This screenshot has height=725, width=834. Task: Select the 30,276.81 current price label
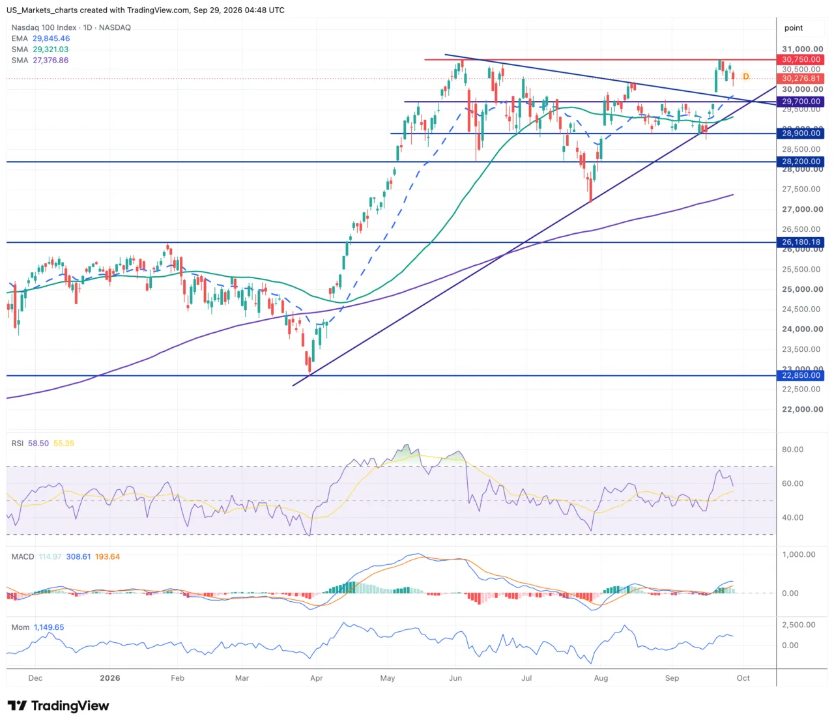(801, 78)
